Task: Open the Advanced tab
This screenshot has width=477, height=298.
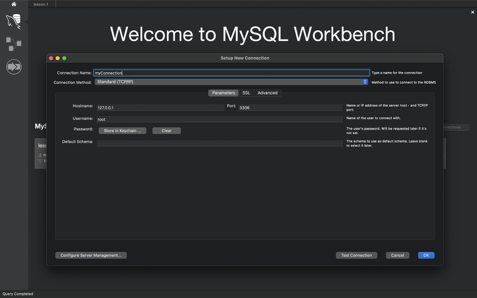Action: (x=267, y=93)
